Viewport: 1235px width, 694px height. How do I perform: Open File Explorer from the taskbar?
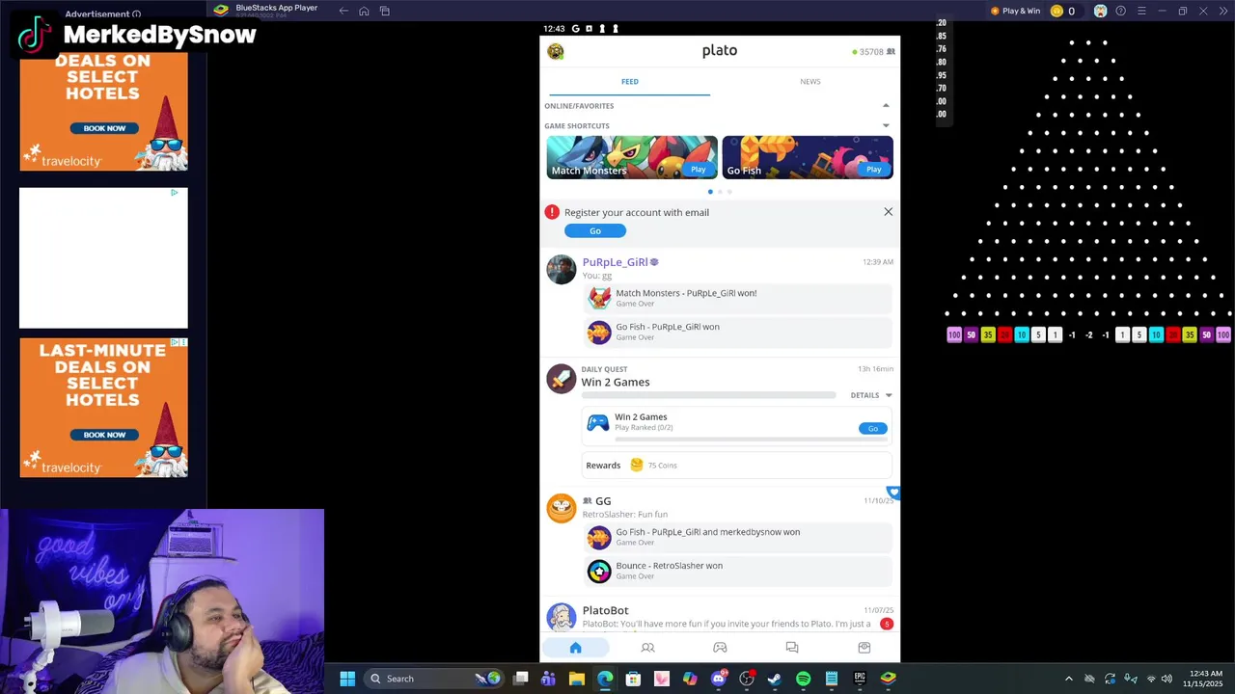click(x=577, y=679)
